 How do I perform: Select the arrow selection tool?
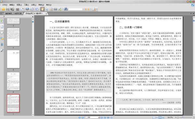[47, 9]
